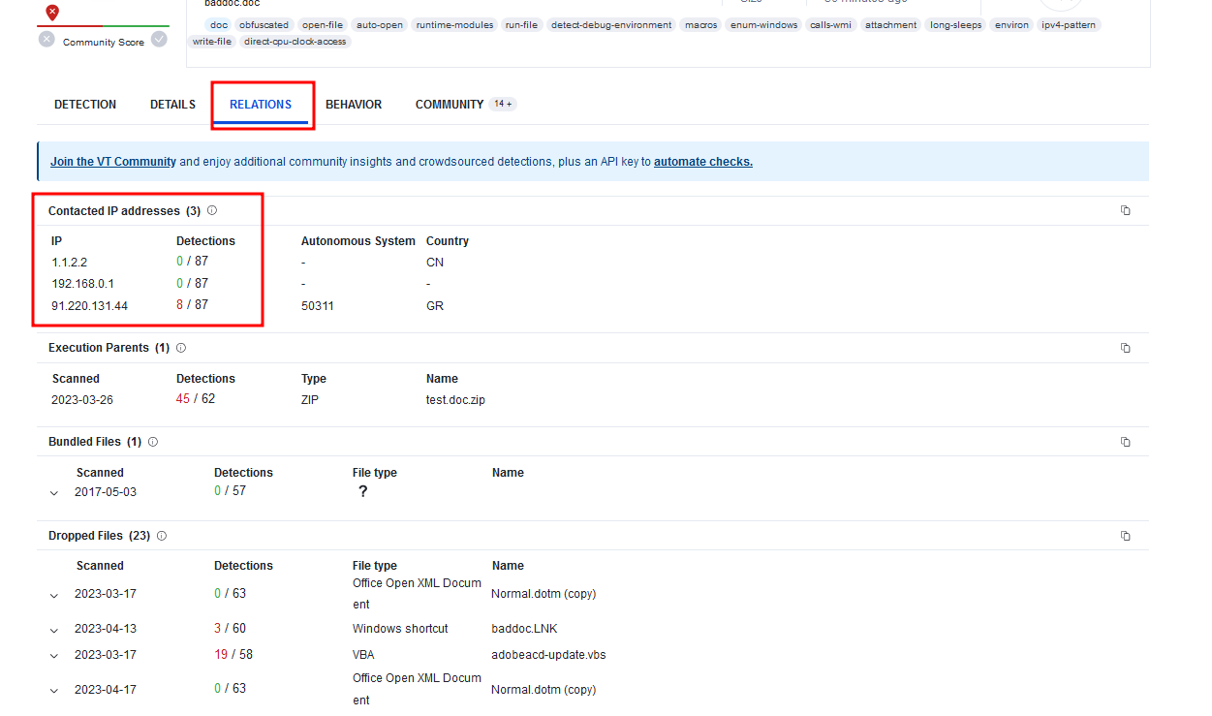
Task: Click the red malicious detection badge
Action: click(x=51, y=12)
